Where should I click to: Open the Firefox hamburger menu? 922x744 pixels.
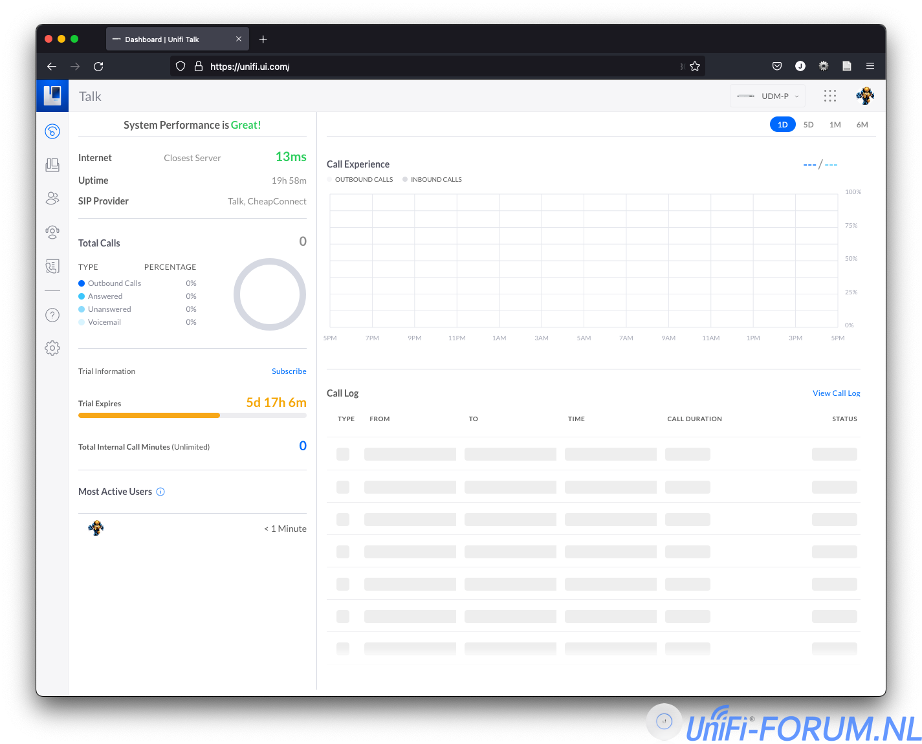(x=870, y=66)
